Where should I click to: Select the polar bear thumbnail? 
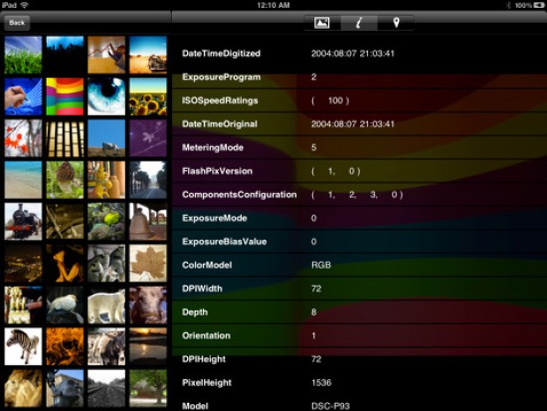click(x=106, y=305)
